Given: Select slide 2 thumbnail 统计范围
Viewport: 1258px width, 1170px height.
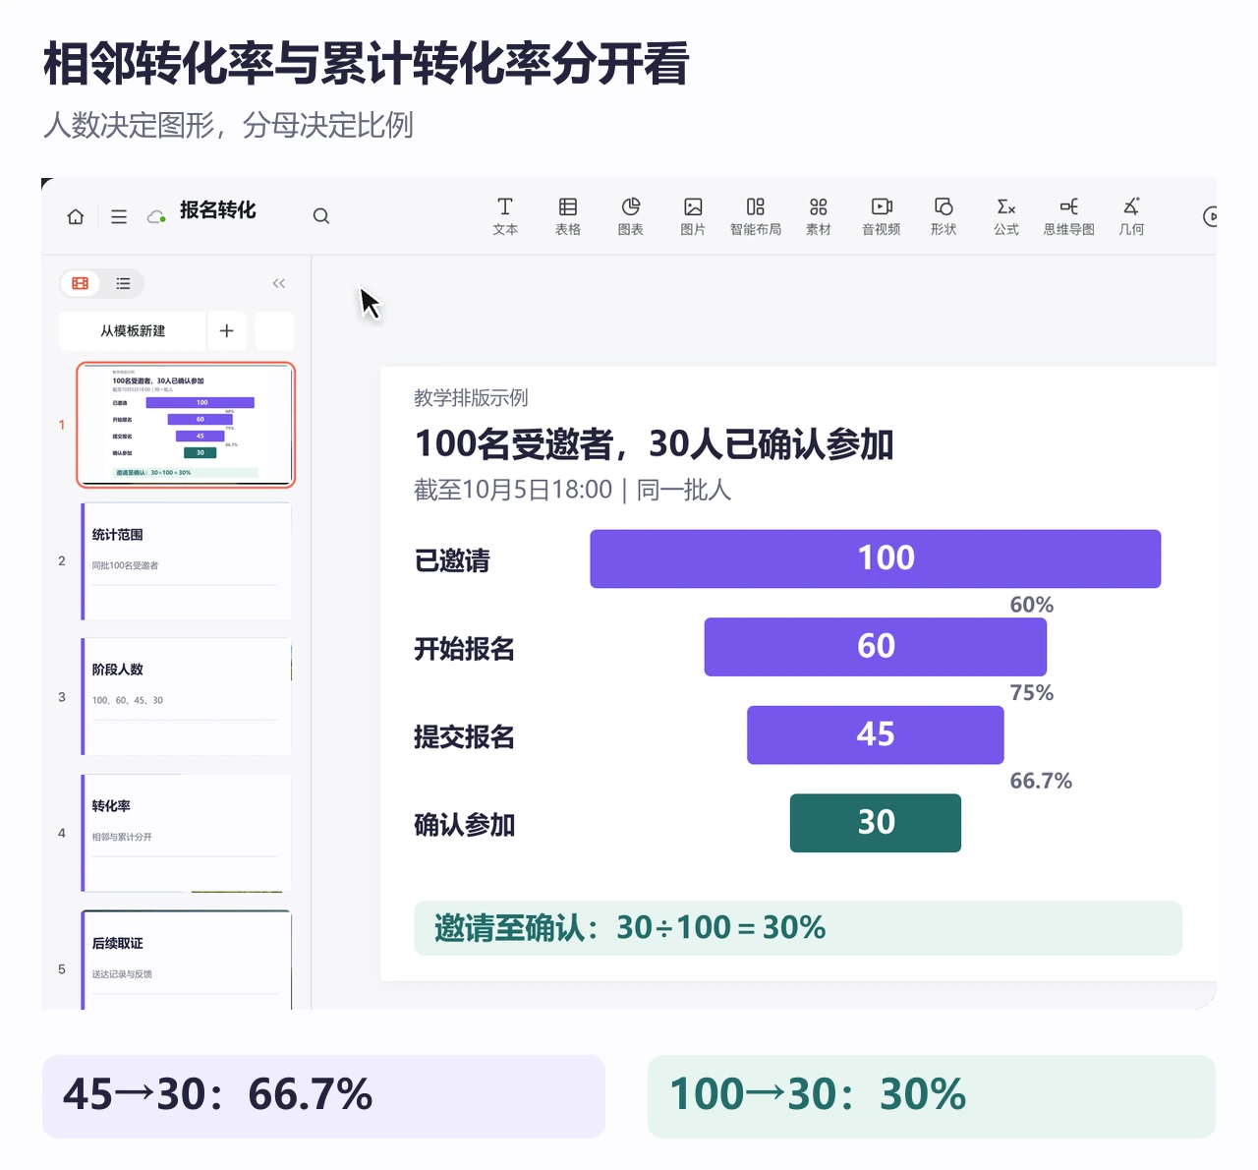Looking at the screenshot, I should point(186,561).
